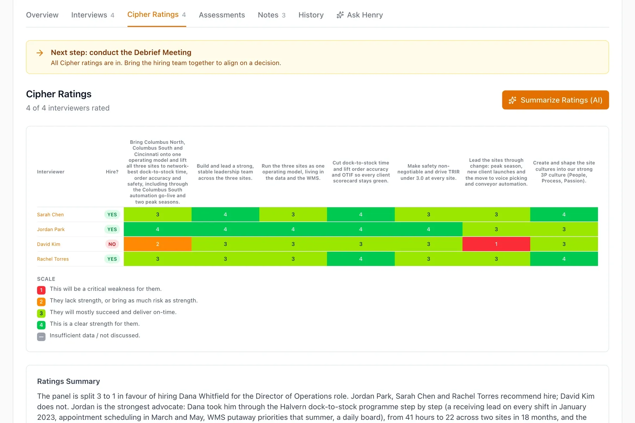Viewport: 635px width, 423px height.
Task: Switch to the Interviews tab
Action: [93, 15]
